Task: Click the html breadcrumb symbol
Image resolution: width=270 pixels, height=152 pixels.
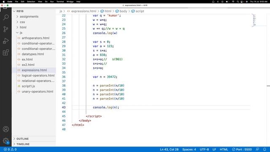Action: [x=106, y=11]
